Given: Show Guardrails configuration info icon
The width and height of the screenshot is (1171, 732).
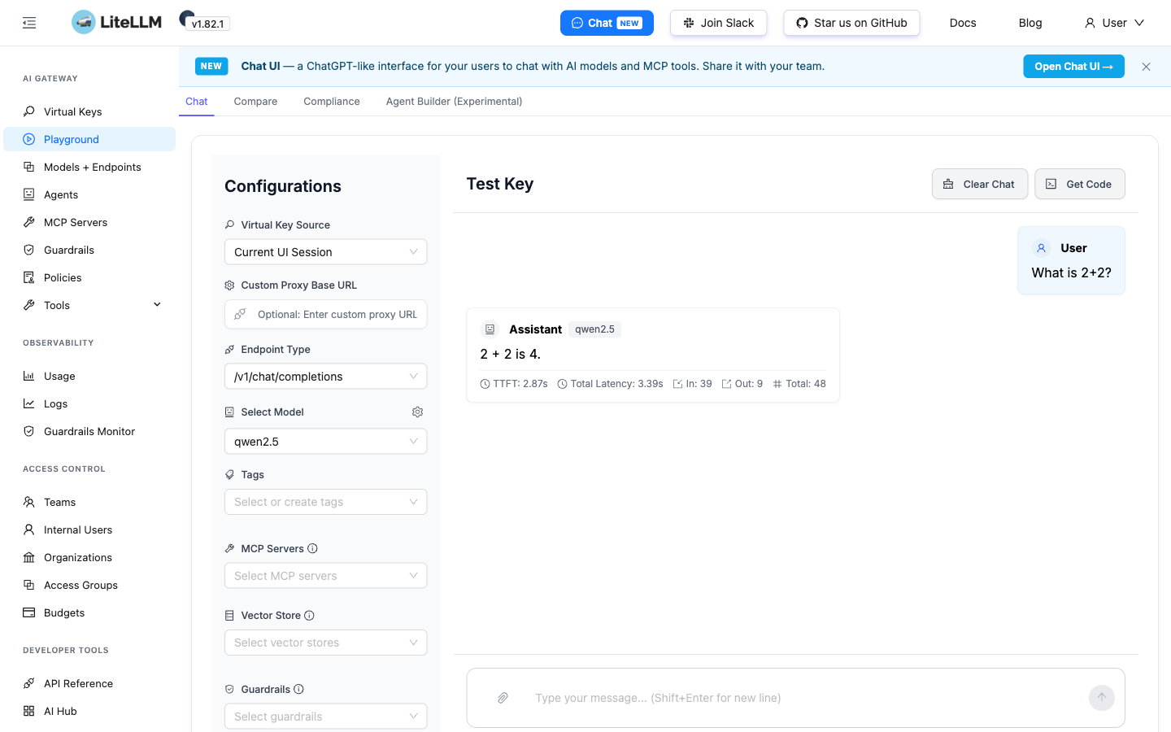Looking at the screenshot, I should pyautogui.click(x=299, y=690).
